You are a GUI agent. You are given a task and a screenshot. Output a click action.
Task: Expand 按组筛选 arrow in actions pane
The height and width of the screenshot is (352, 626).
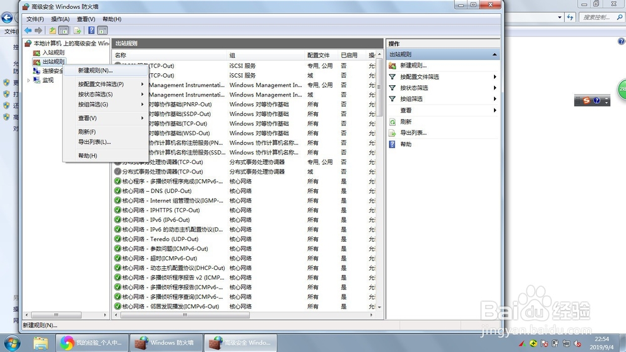pos(495,99)
